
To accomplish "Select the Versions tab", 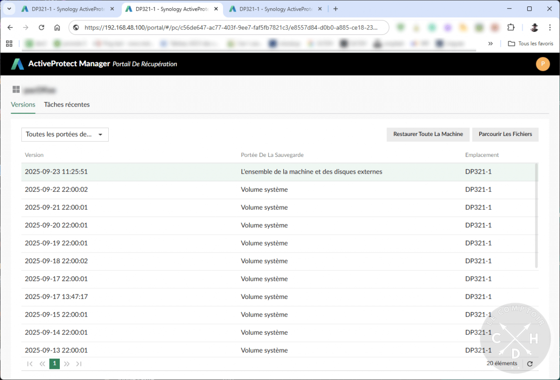I will (x=23, y=104).
